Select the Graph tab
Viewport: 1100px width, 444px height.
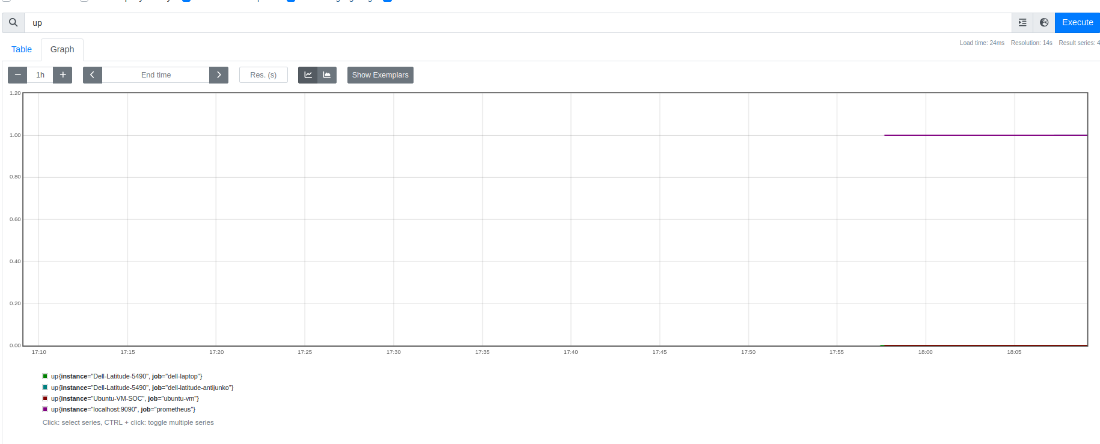click(x=63, y=49)
